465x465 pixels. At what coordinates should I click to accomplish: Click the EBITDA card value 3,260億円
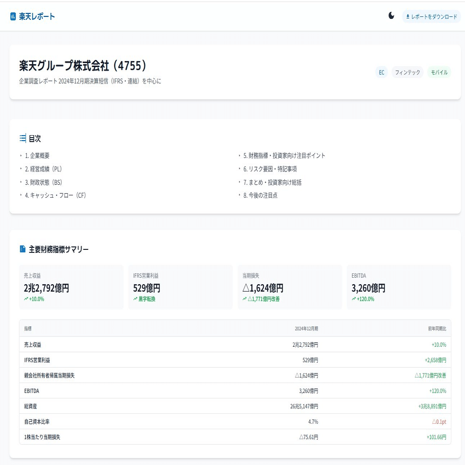[x=368, y=288]
